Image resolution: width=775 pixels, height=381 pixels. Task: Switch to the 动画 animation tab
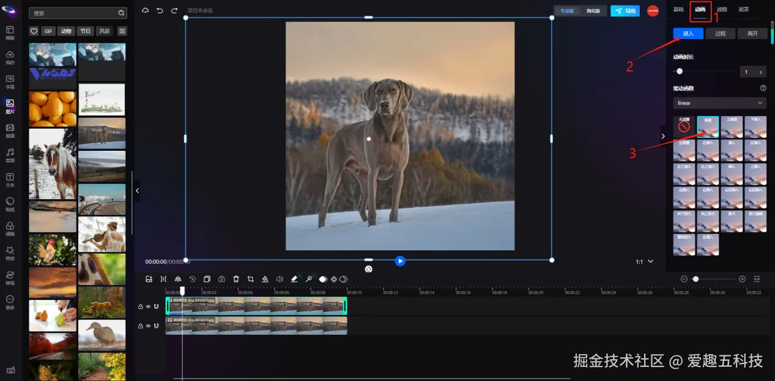point(700,9)
